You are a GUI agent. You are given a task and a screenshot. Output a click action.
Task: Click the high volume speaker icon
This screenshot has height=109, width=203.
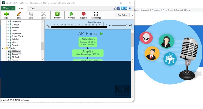(130, 26)
